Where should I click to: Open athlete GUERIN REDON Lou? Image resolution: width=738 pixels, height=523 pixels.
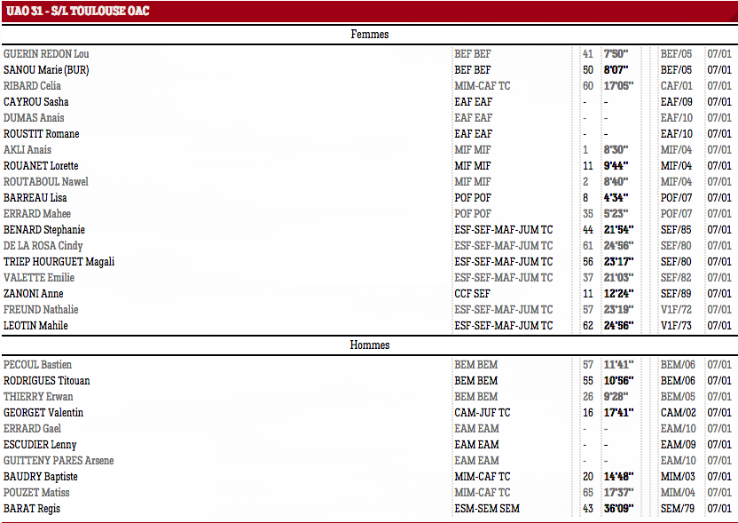(x=46, y=54)
